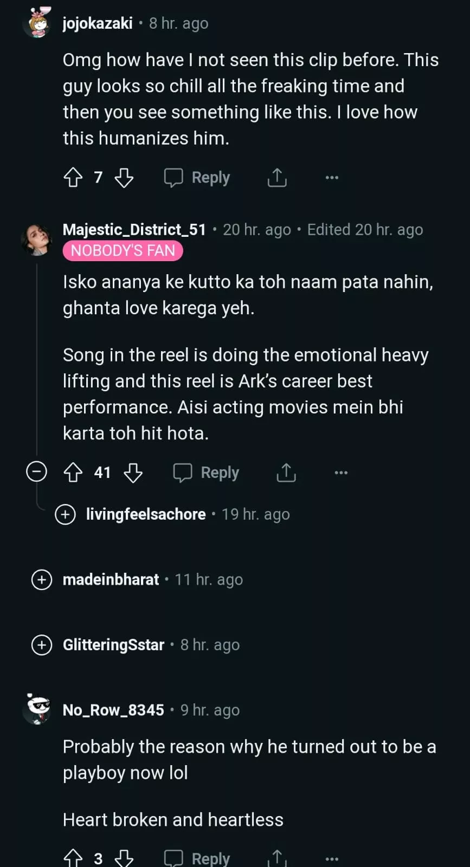Tap Majestic_District_51's avatar picture
The width and height of the screenshot is (470, 867).
[x=36, y=239]
